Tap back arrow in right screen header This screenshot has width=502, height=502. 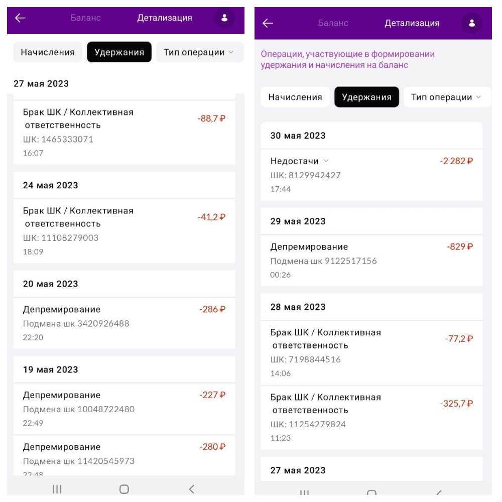pyautogui.click(x=268, y=23)
